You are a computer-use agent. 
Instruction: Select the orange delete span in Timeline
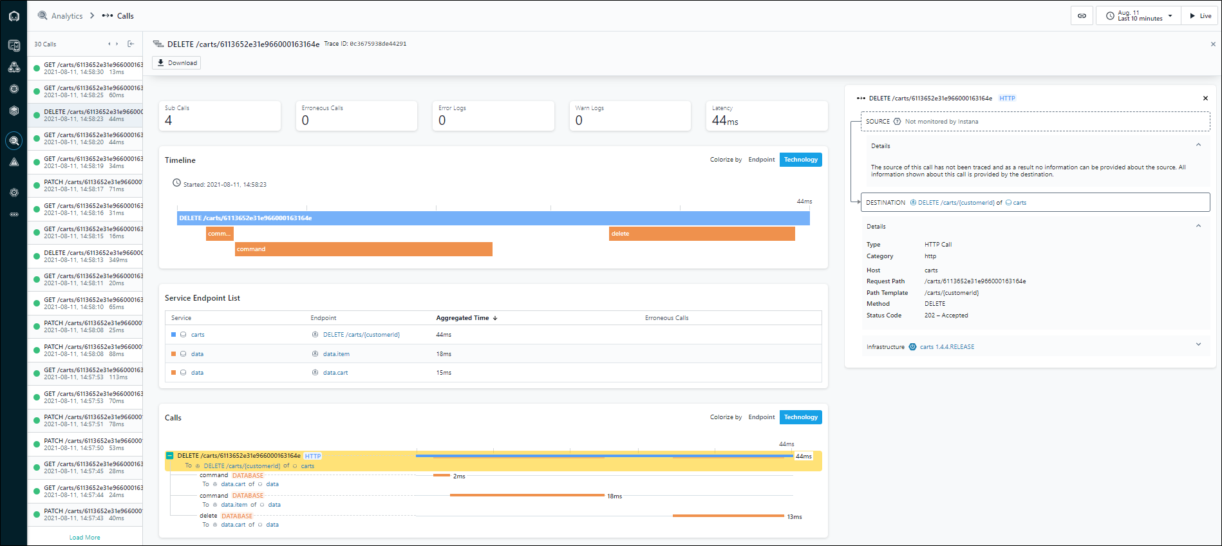pyautogui.click(x=702, y=234)
